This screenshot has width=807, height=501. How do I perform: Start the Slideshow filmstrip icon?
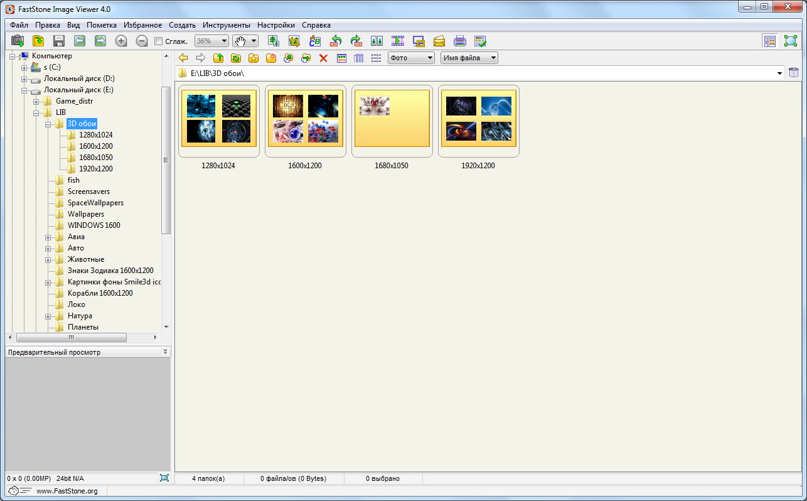[x=398, y=41]
